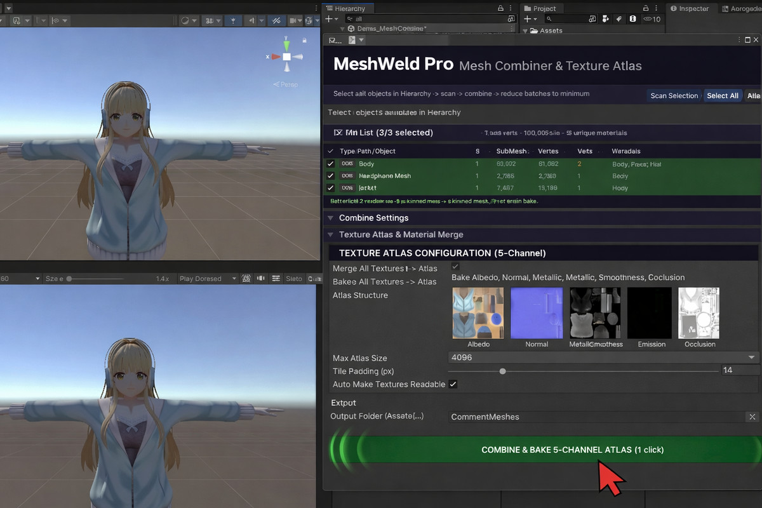The height and width of the screenshot is (508, 762).
Task: Toggle hidden packages eye count icon
Action: coord(652,19)
